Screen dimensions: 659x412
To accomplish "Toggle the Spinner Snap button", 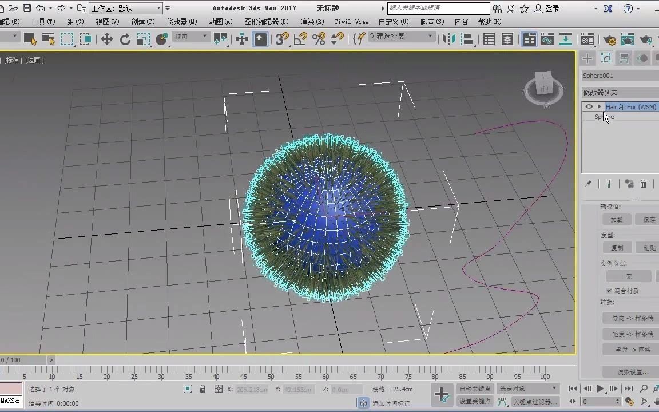I will pyautogui.click(x=337, y=39).
